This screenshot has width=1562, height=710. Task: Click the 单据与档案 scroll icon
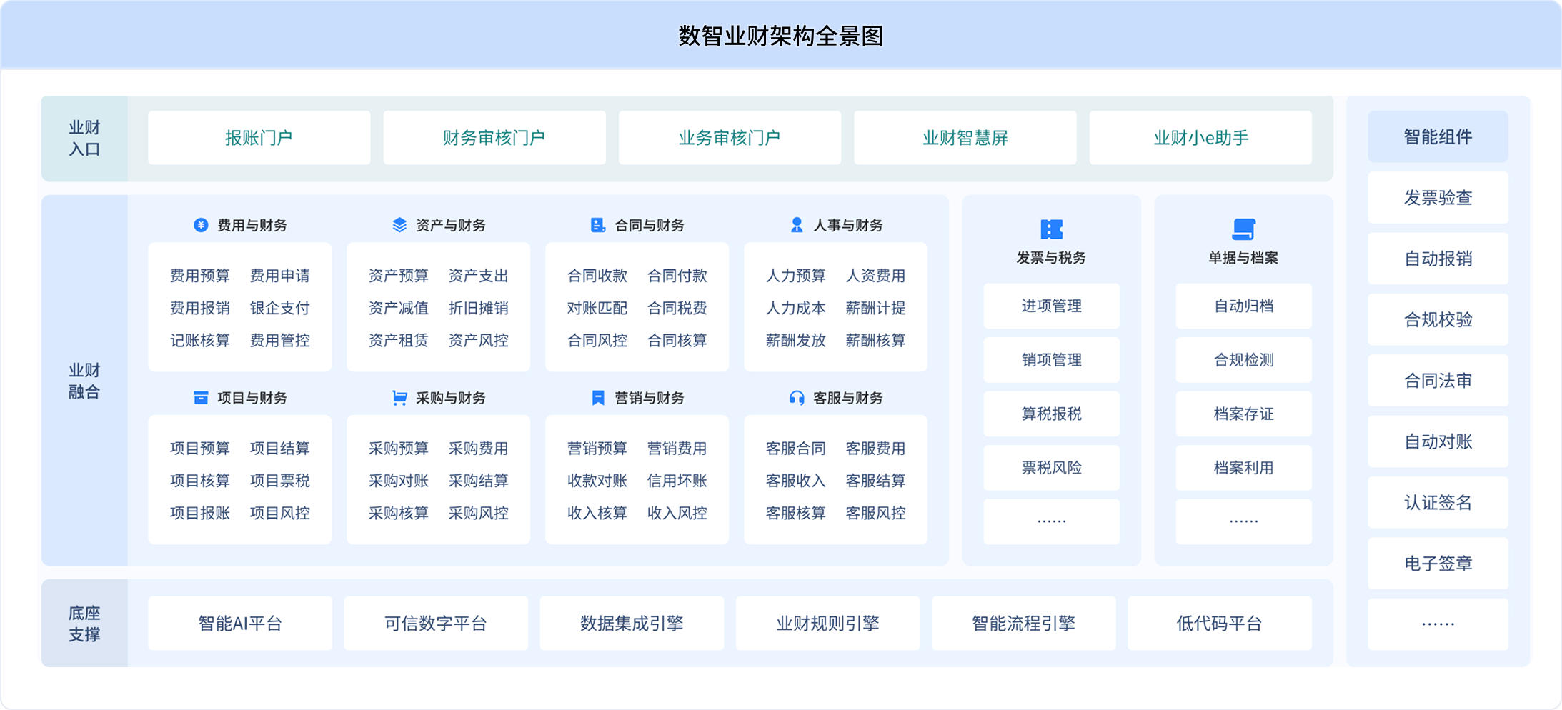[1243, 229]
